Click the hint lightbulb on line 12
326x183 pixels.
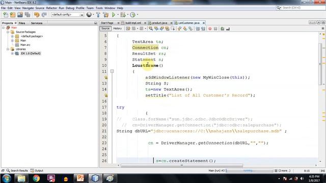(106, 77)
